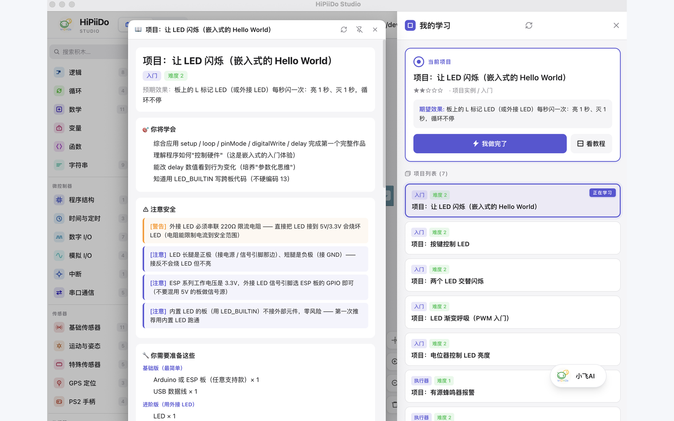Click the 传感器 section label
The width and height of the screenshot is (674, 421).
coord(59,314)
